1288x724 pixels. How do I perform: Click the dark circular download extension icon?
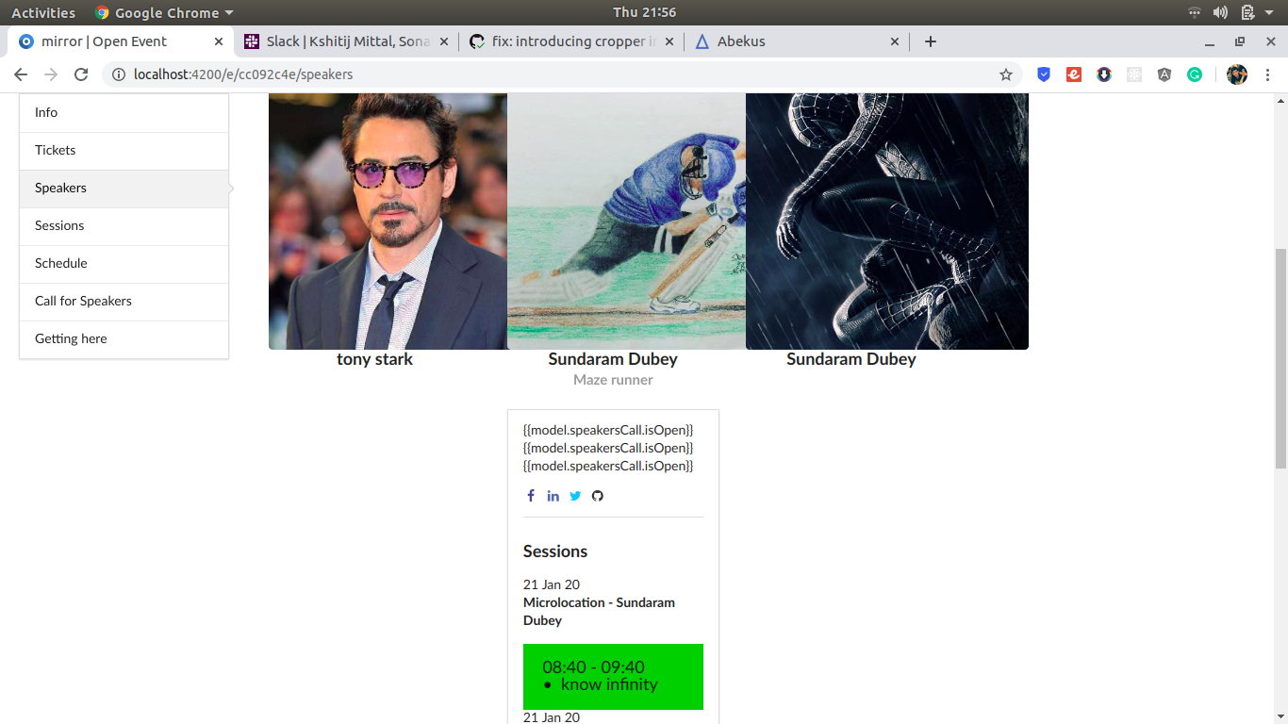pyautogui.click(x=1104, y=74)
